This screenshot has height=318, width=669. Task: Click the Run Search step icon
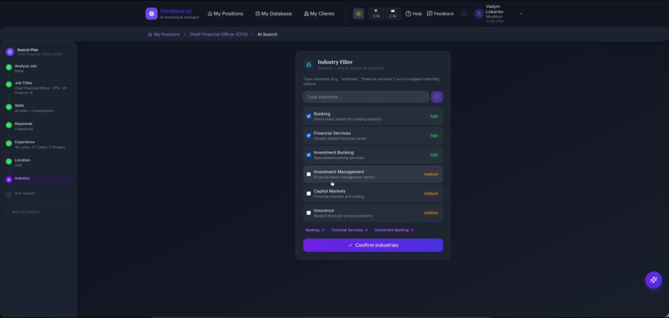[9, 194]
